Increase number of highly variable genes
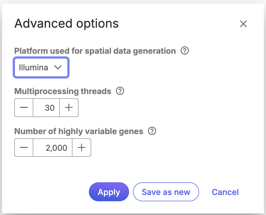 [x=81, y=148]
